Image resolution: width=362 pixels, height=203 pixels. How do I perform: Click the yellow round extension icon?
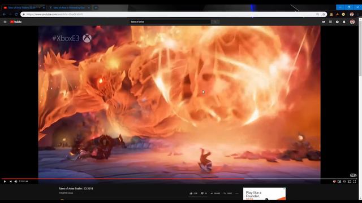[343, 14]
